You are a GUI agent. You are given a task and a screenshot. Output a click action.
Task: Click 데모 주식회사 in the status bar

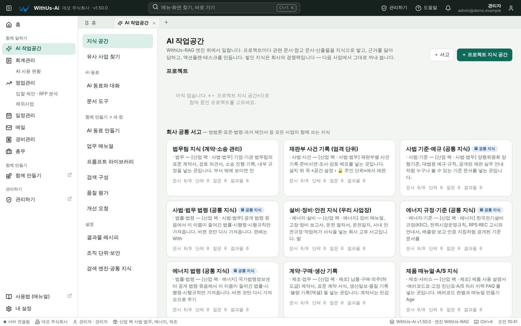tap(51, 322)
